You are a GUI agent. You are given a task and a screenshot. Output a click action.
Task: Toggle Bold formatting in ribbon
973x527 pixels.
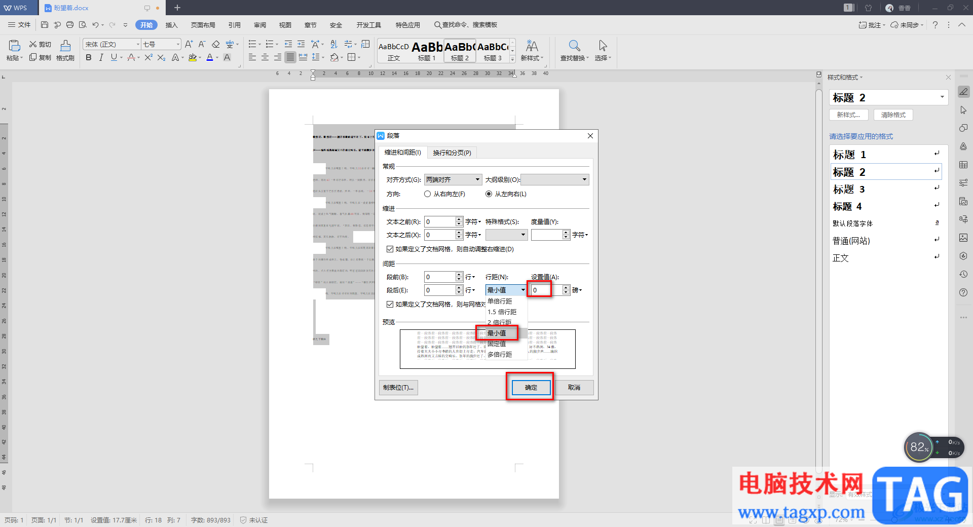[89, 58]
